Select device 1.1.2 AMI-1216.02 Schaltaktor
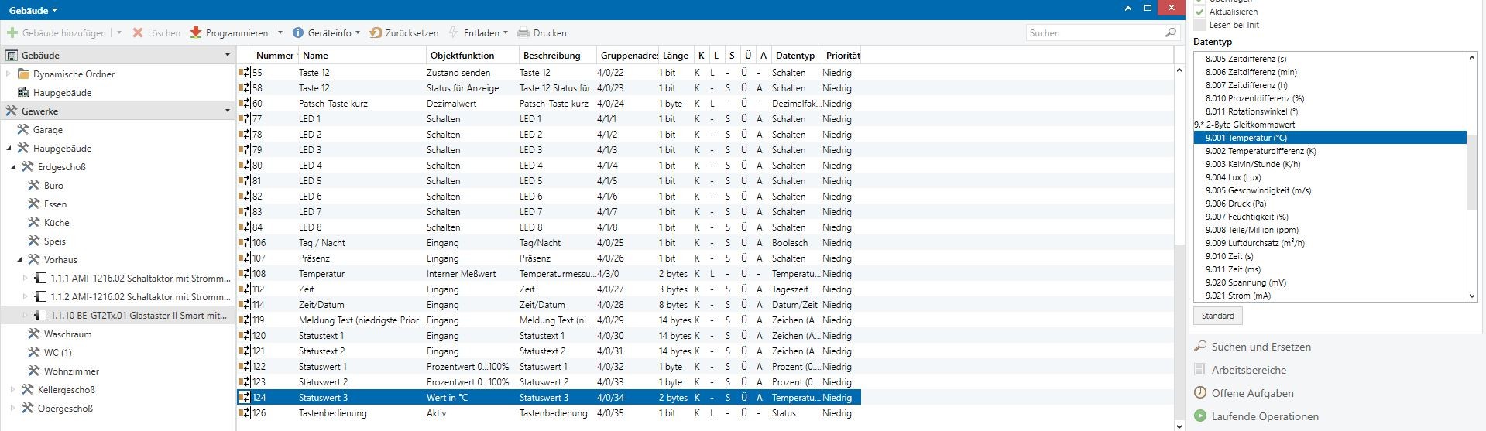Viewport: 1486px width, 431px height. click(140, 297)
